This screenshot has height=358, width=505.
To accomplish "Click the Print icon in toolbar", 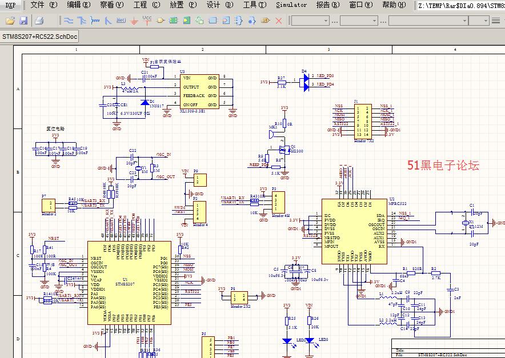I will coord(39,21).
